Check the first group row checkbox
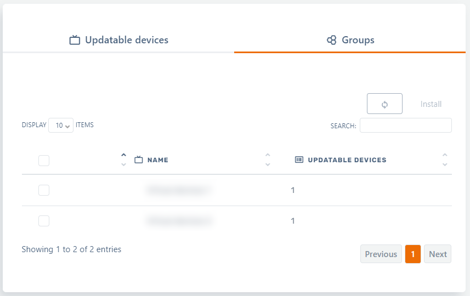Image resolution: width=470 pixels, height=296 pixels. (44, 190)
